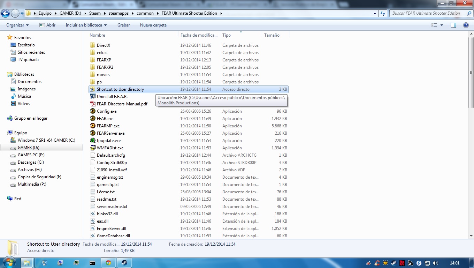The width and height of the screenshot is (474, 268).
Task: Select the extras folder icon
Action: [92, 53]
